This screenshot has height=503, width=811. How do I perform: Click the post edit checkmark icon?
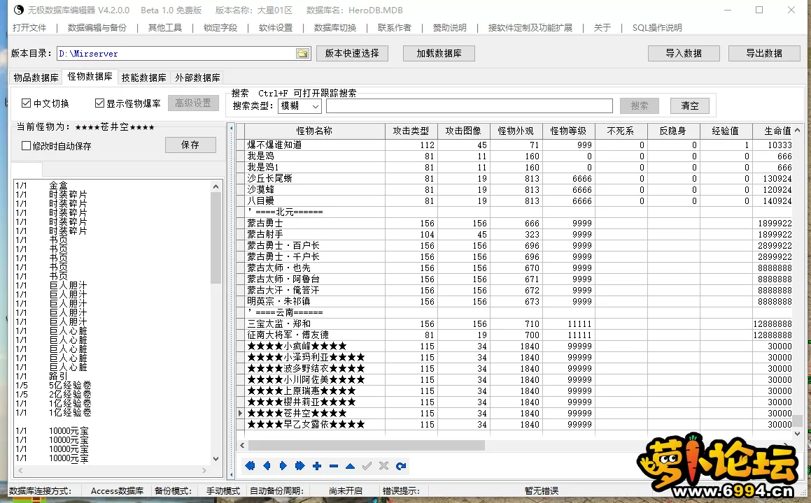[367, 466]
